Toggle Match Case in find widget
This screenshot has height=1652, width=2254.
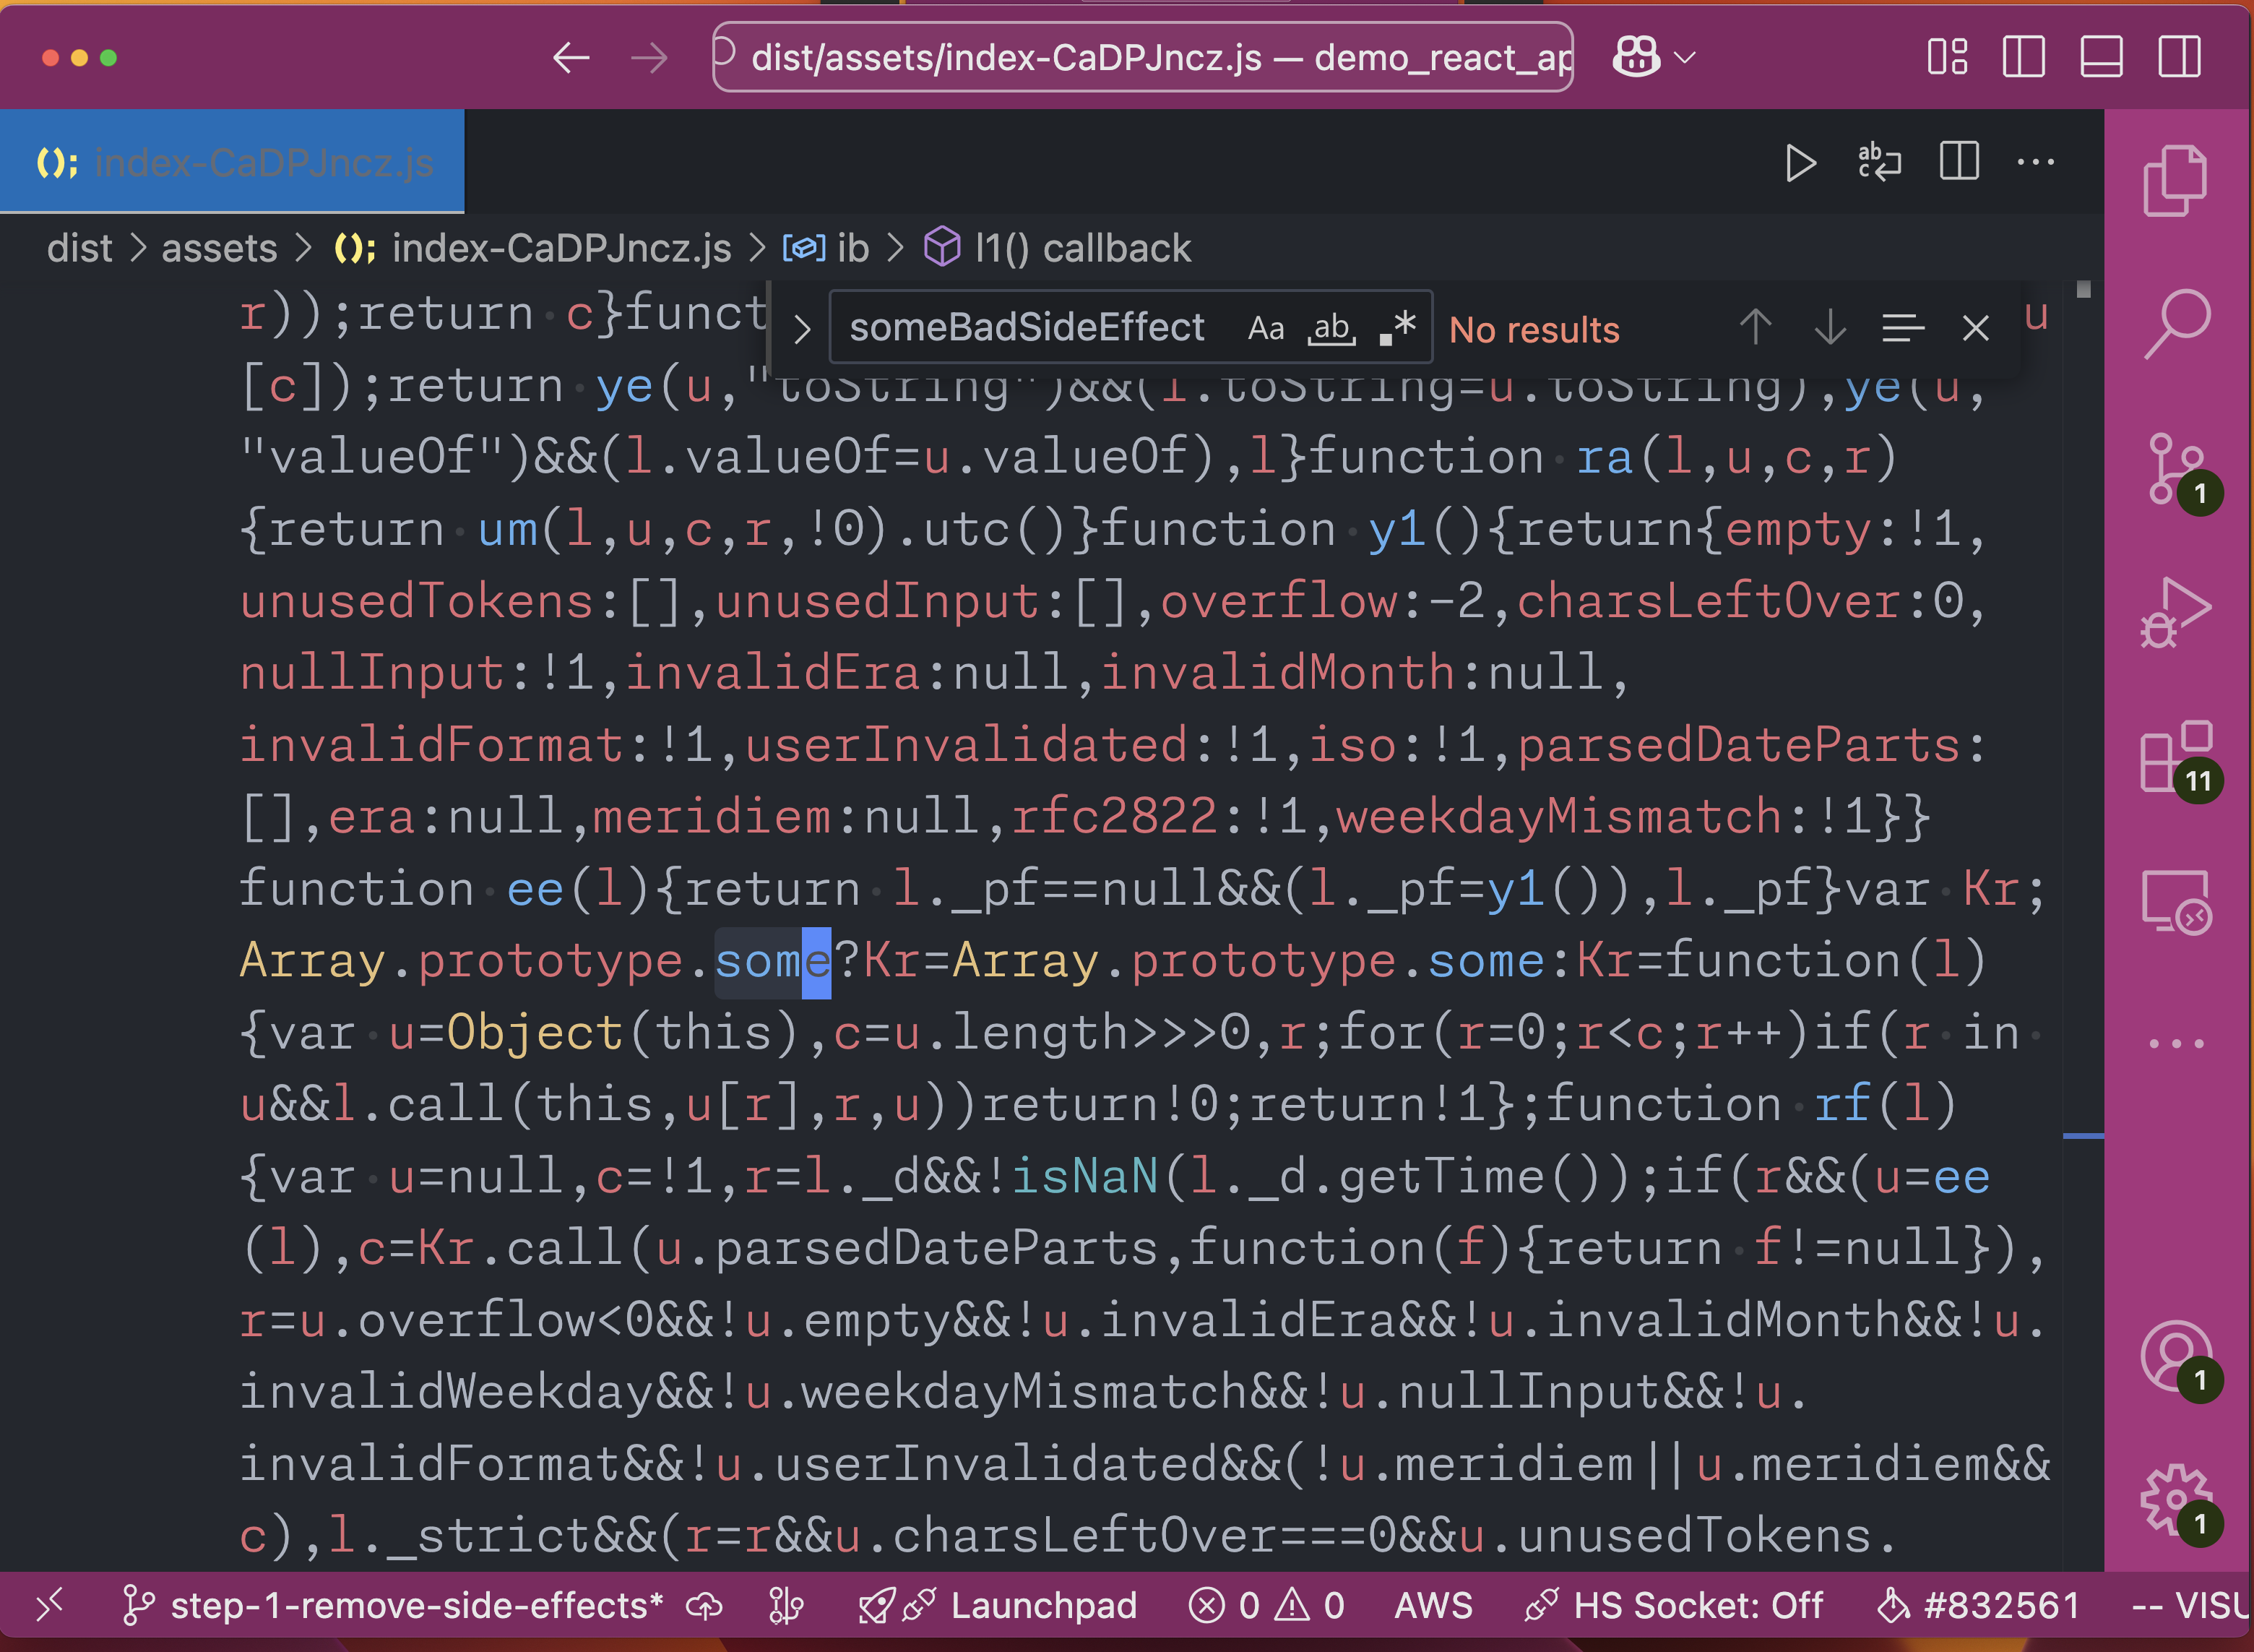[1266, 328]
